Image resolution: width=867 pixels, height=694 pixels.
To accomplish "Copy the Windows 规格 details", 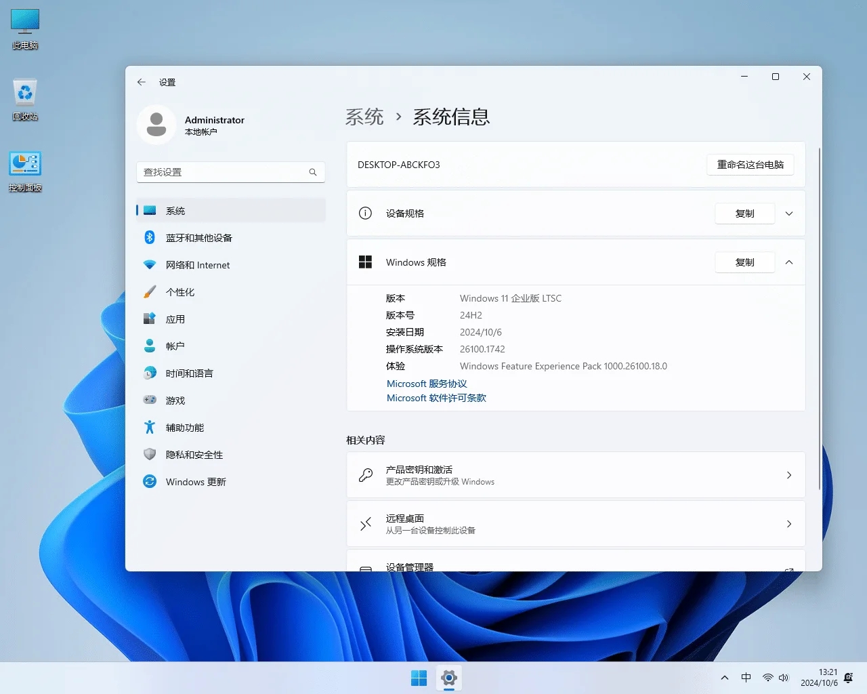I will point(745,262).
